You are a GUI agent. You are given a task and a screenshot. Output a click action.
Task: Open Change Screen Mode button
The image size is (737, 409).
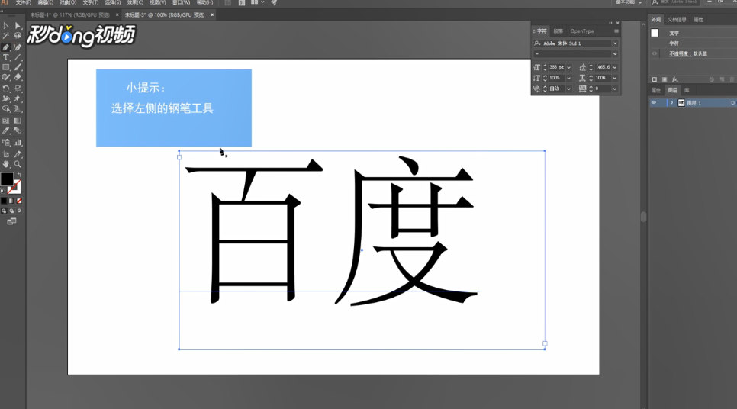pyautogui.click(x=11, y=221)
